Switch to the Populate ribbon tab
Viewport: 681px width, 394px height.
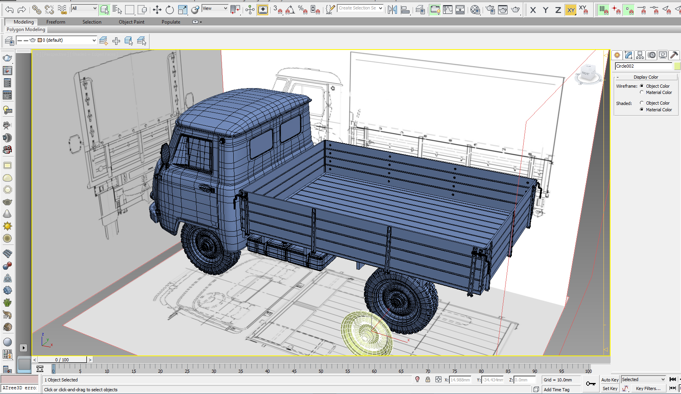[171, 22]
